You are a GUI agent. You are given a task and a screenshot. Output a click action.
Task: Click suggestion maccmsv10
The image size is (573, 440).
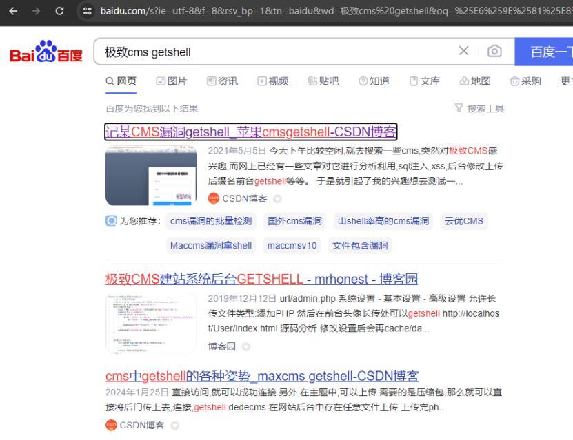(x=292, y=246)
